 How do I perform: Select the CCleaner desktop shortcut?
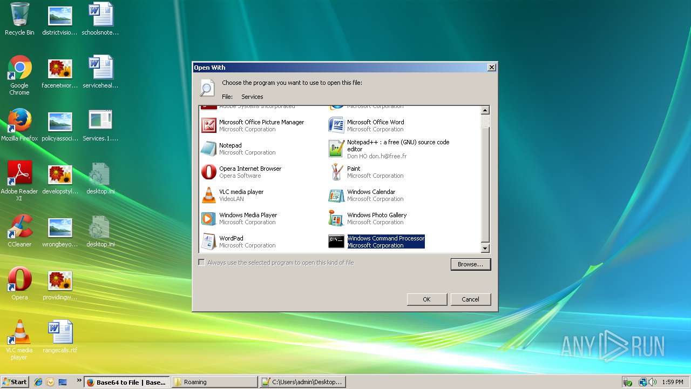click(19, 231)
